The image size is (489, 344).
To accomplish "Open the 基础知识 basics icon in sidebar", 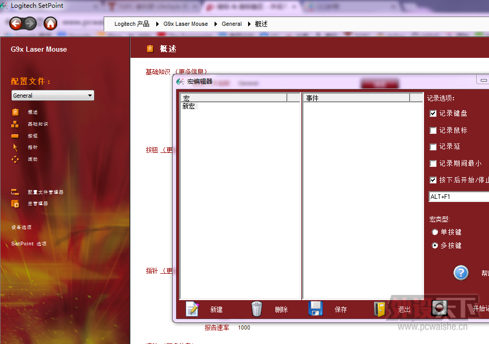I will pyautogui.click(x=15, y=124).
